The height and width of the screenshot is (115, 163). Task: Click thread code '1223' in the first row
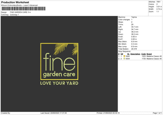pos(144,56)
